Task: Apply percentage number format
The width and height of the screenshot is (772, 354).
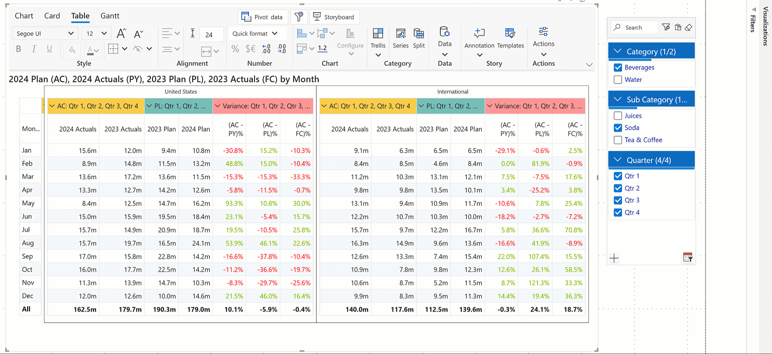Action: pyautogui.click(x=235, y=49)
